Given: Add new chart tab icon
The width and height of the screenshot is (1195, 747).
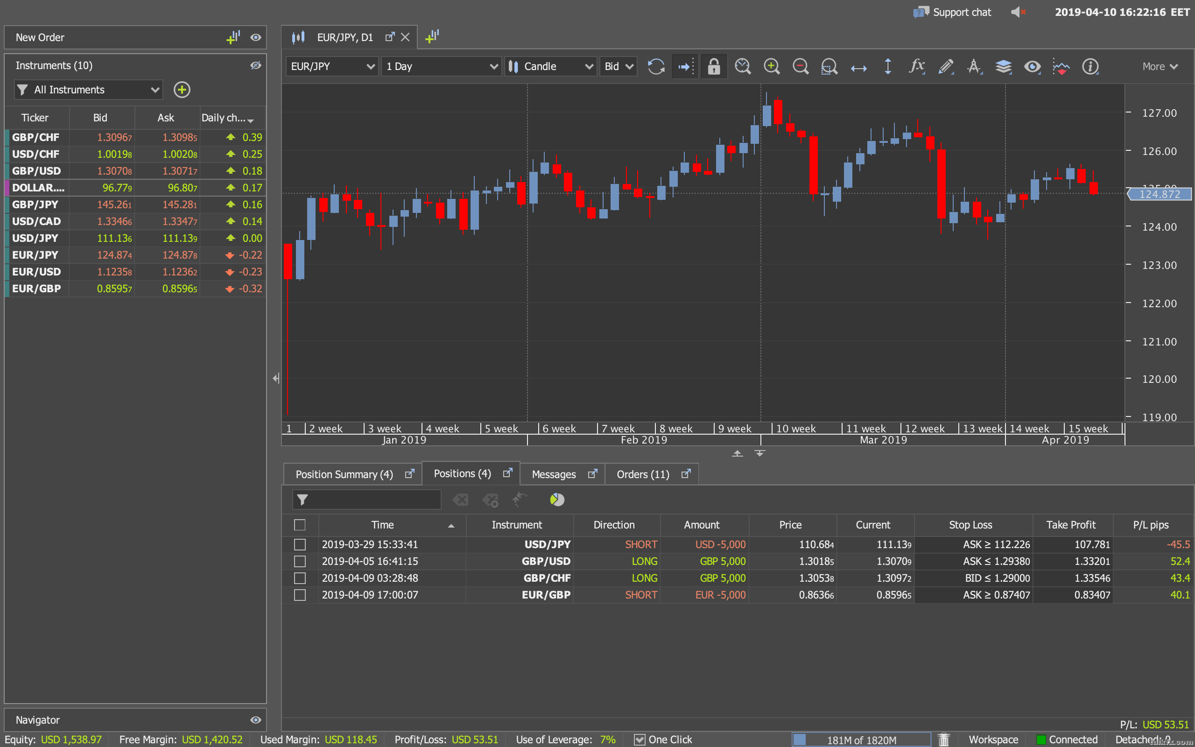Looking at the screenshot, I should [x=432, y=36].
